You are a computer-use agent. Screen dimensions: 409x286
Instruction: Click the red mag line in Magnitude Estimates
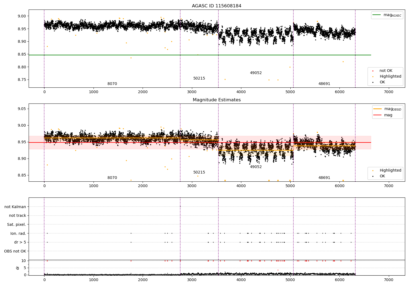[200, 142]
